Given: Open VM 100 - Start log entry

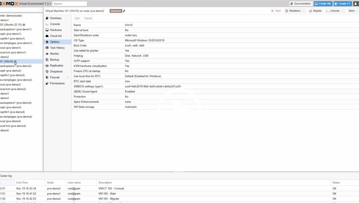Looking at the screenshot, I should click(x=179, y=194).
